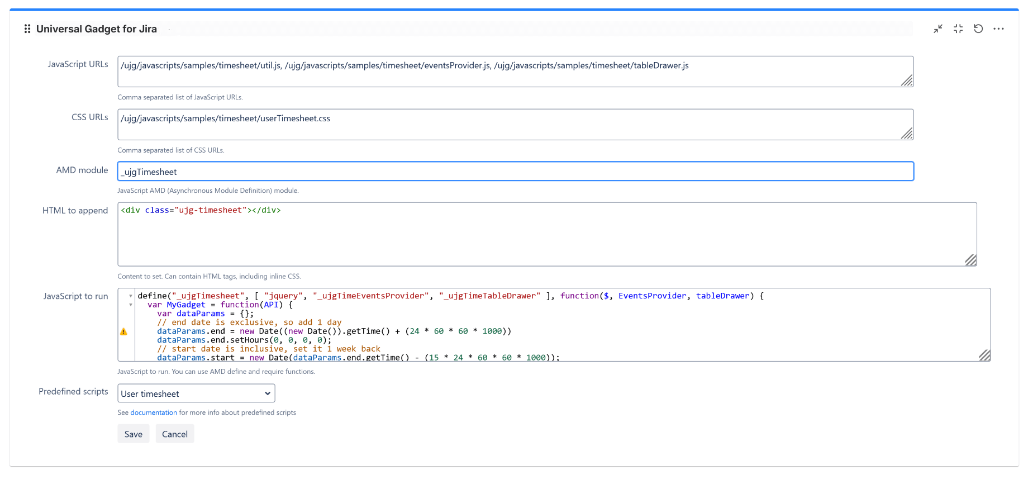Collapse the MyGadget function code fold
1028x503 pixels.
pos(130,305)
